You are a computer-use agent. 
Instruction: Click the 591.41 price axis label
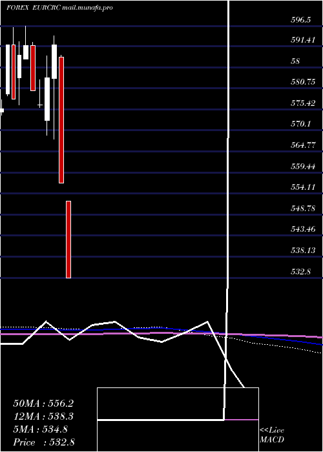302,40
